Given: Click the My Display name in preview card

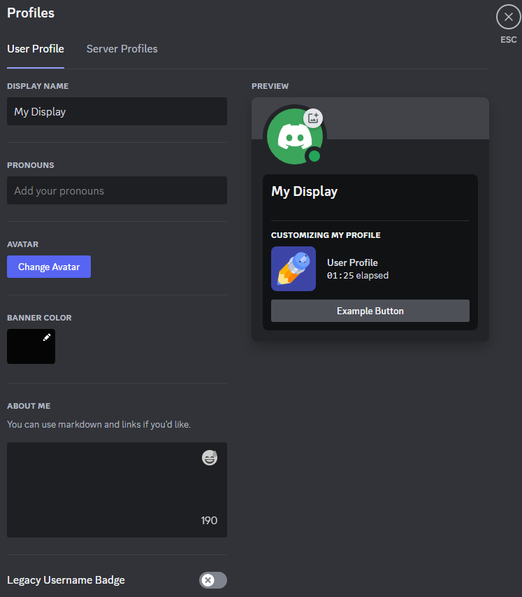Looking at the screenshot, I should click(304, 191).
